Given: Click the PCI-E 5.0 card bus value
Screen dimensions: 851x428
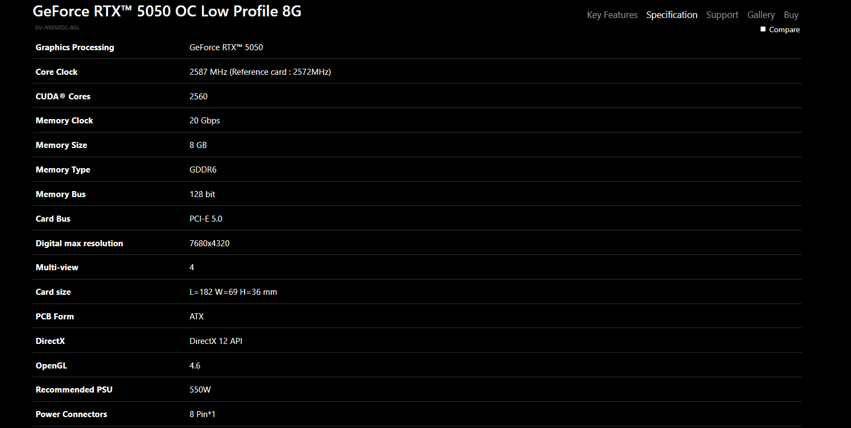Looking at the screenshot, I should (x=206, y=219).
